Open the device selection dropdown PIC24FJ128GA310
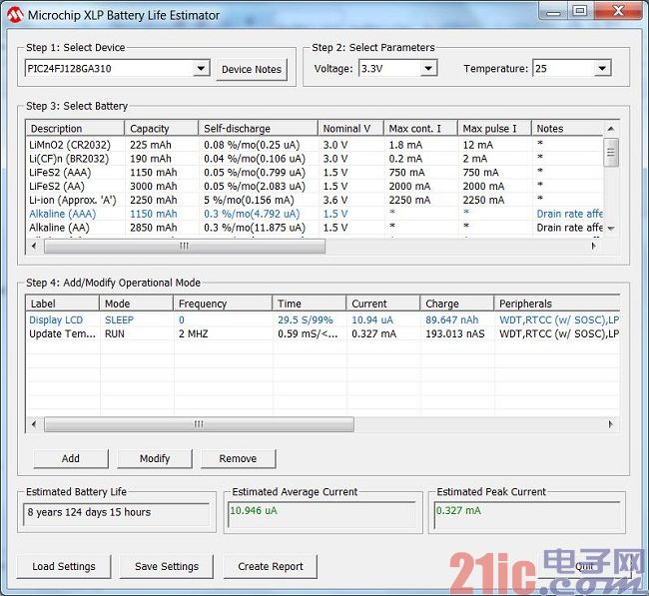This screenshot has height=596, width=649. point(117,68)
